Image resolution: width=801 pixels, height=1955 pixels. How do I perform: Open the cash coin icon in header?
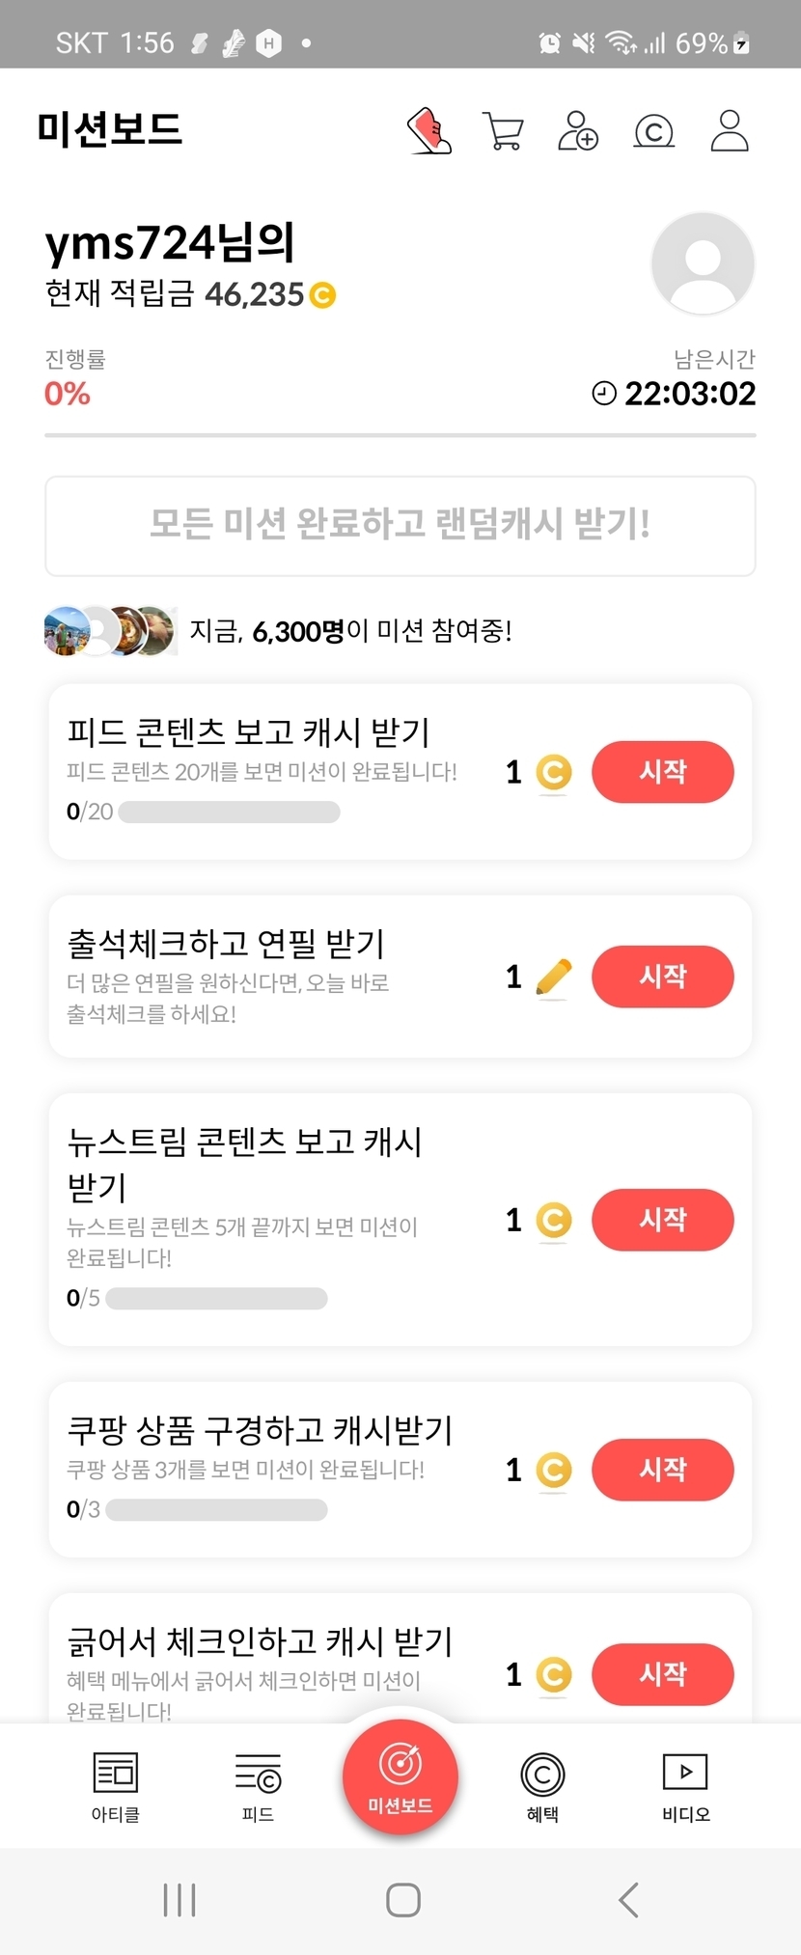pos(653,131)
